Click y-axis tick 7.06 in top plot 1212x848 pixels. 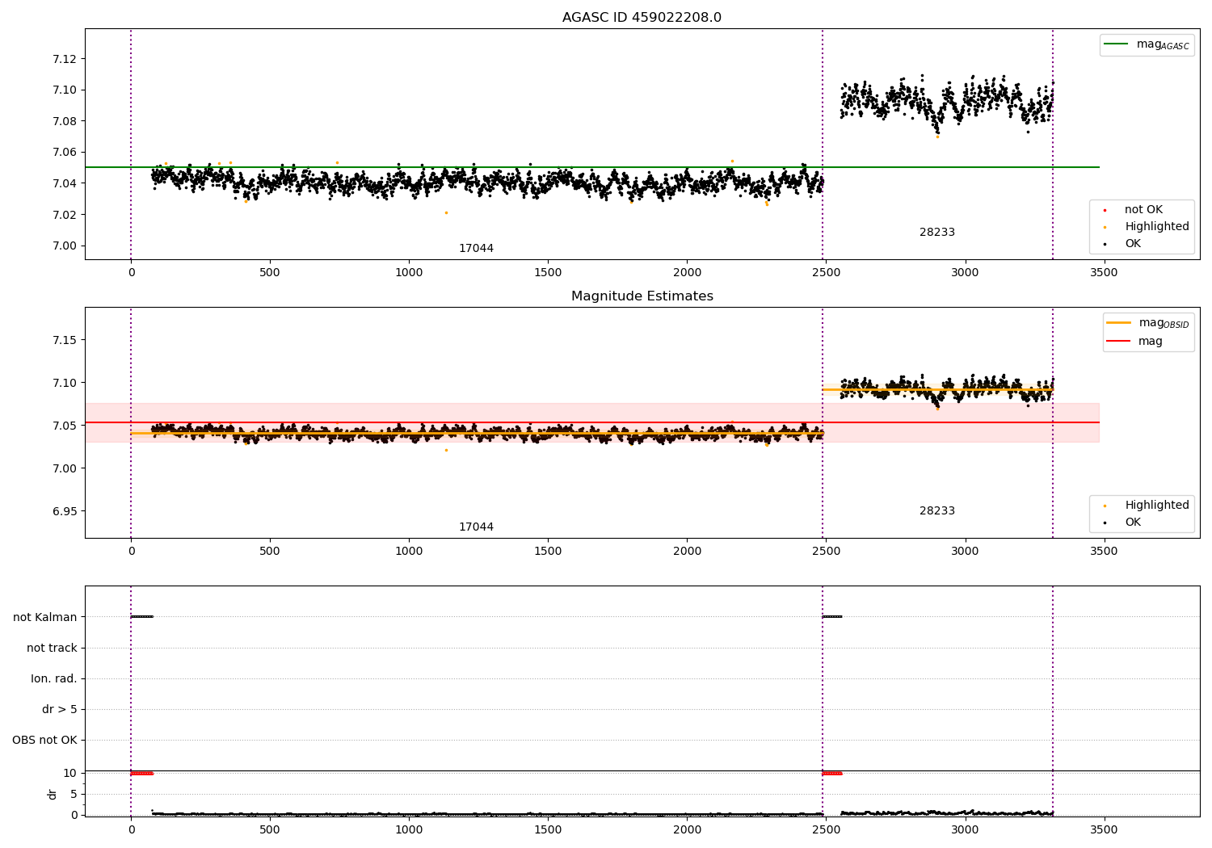click(x=65, y=152)
